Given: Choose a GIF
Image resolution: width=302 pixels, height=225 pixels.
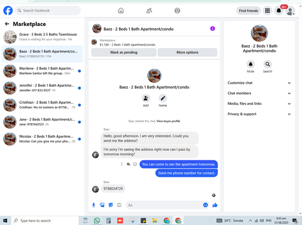Looking at the screenshot, I should pos(119,205).
